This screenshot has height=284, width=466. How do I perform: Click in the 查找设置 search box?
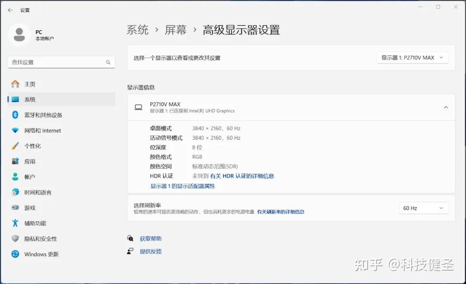61,62
